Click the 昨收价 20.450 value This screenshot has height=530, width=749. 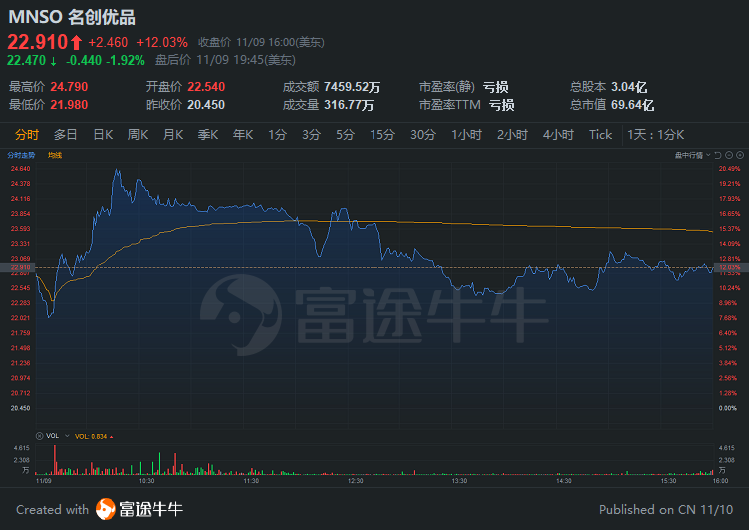coord(206,105)
